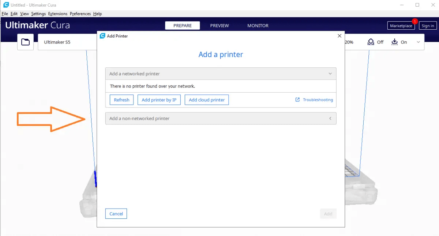This screenshot has height=236, width=439.
Task: Open the Edit menu
Action: (14, 14)
